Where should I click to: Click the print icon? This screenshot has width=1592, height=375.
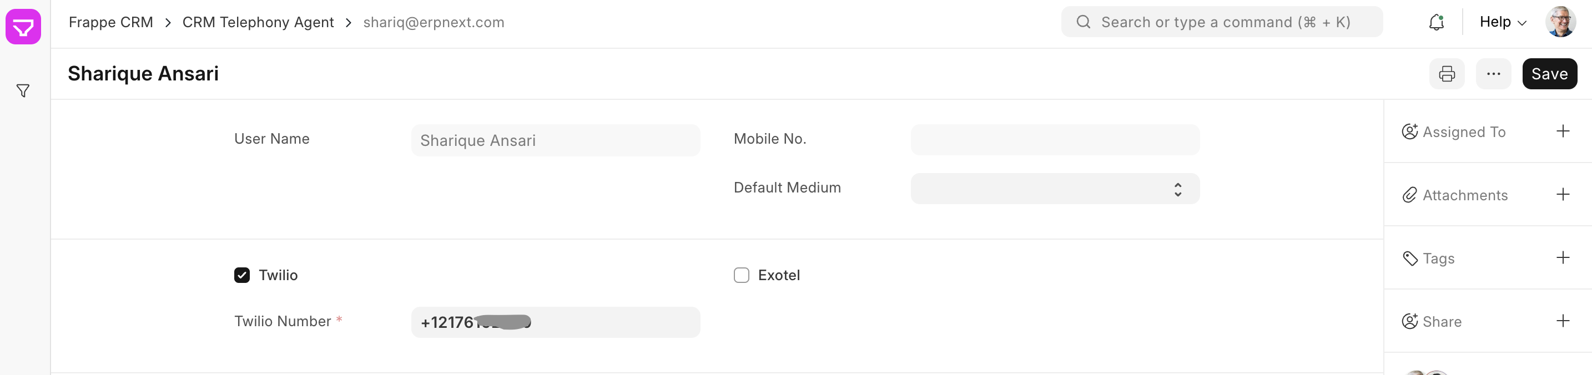coord(1447,74)
